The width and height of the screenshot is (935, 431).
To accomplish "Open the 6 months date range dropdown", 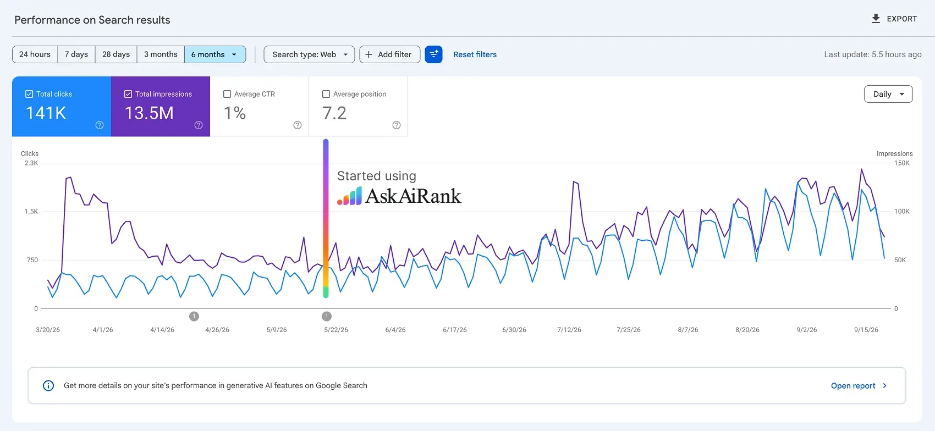I will click(x=215, y=54).
